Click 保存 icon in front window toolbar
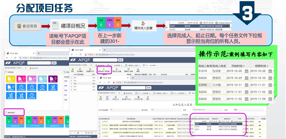This screenshot has height=139, width=286. [x=107, y=98]
